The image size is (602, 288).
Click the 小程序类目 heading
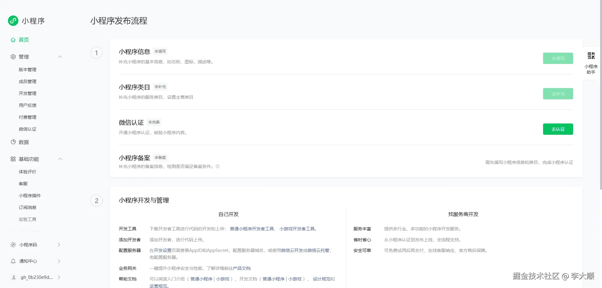135,87
